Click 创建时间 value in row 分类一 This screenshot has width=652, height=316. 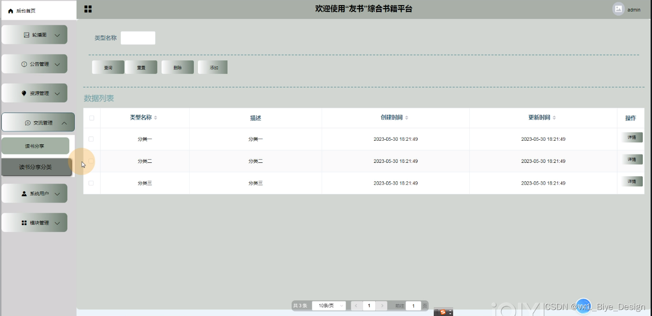(395, 139)
